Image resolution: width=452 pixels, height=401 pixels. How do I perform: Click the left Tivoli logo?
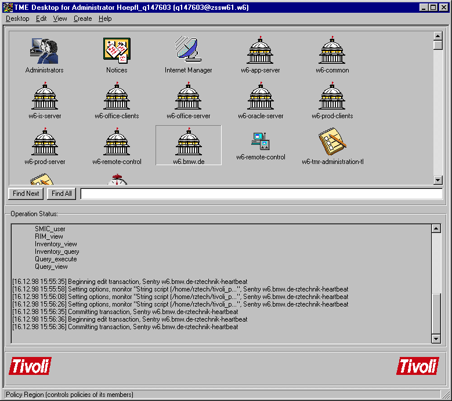tap(30, 366)
